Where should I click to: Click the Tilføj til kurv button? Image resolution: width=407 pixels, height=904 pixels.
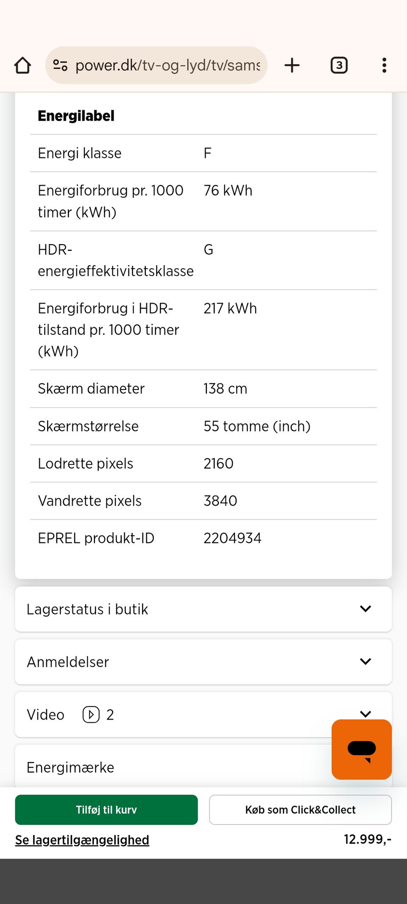[x=106, y=809]
